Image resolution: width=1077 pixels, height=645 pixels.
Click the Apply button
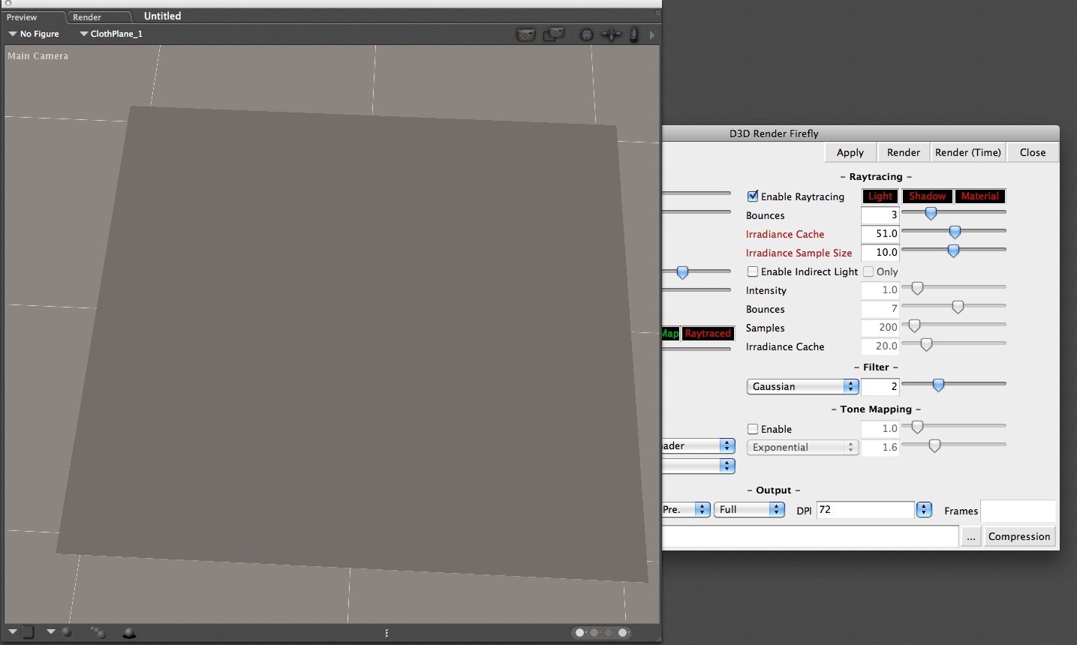(850, 152)
